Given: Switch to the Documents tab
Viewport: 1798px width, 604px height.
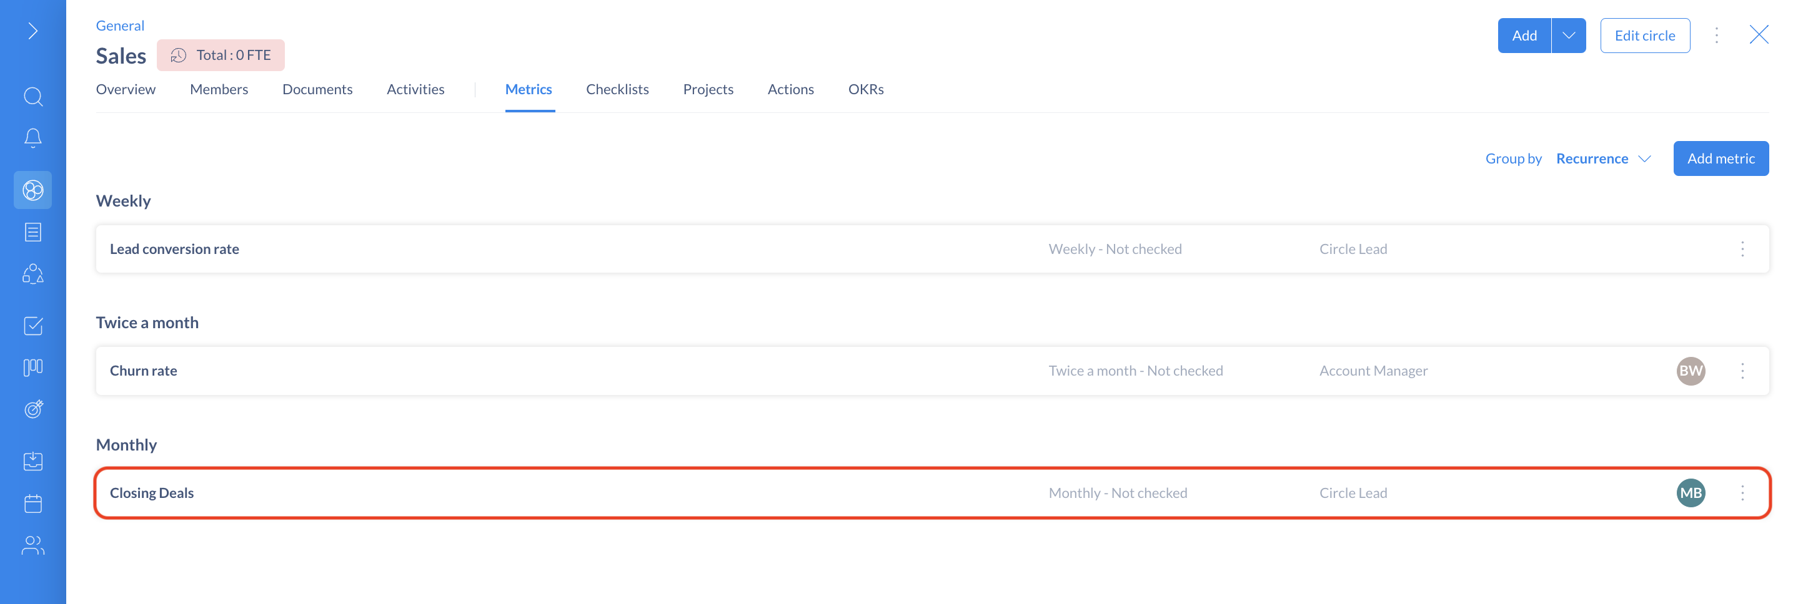Looking at the screenshot, I should (317, 89).
